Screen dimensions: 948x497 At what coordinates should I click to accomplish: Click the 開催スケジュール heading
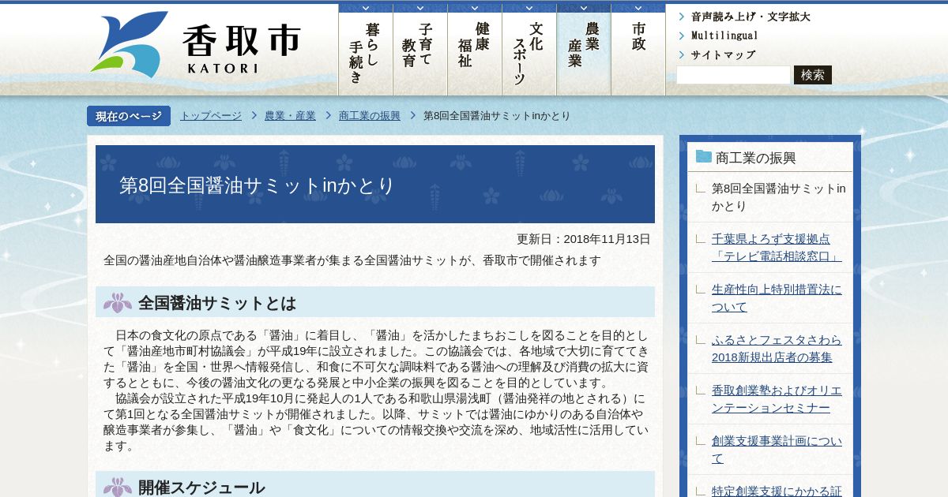[201, 488]
